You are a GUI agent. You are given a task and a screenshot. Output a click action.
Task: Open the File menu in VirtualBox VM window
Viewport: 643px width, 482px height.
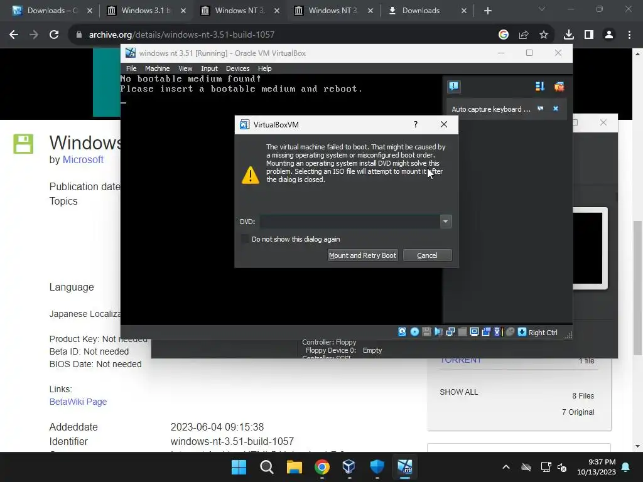[x=131, y=68]
